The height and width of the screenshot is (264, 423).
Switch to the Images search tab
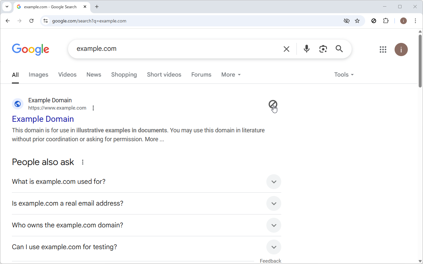[x=38, y=75]
